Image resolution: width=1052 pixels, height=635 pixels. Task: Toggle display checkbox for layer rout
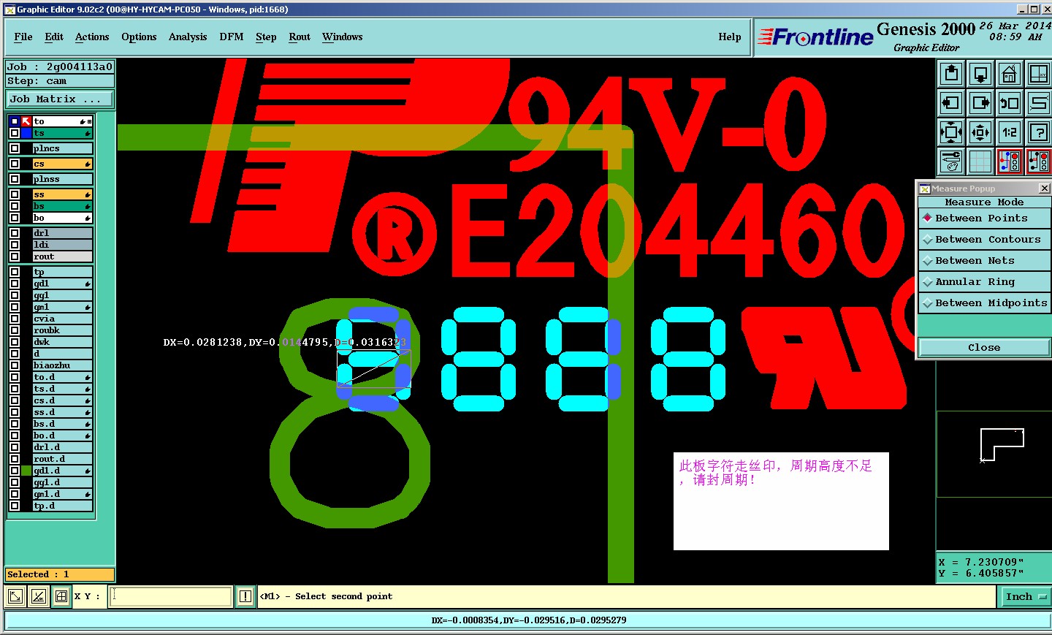[x=15, y=256]
